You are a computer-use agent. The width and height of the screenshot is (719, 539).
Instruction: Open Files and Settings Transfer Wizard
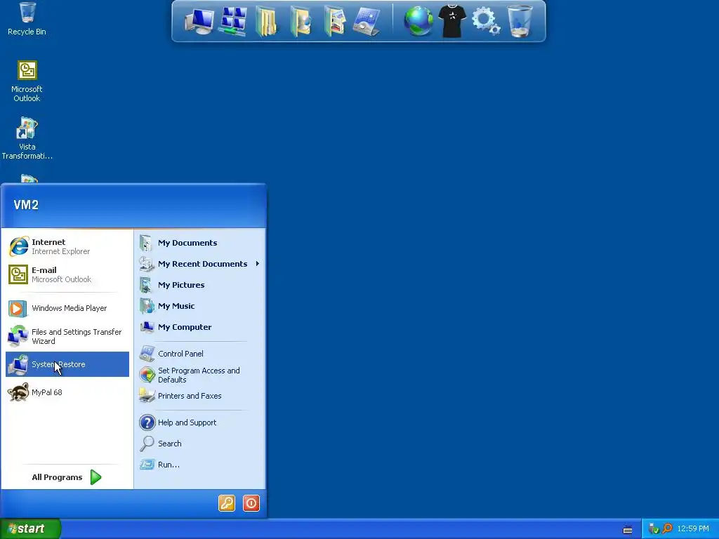pos(67,336)
